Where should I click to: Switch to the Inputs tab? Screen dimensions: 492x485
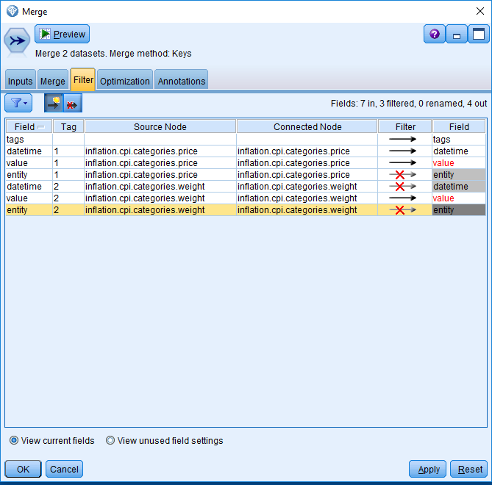[x=20, y=80]
